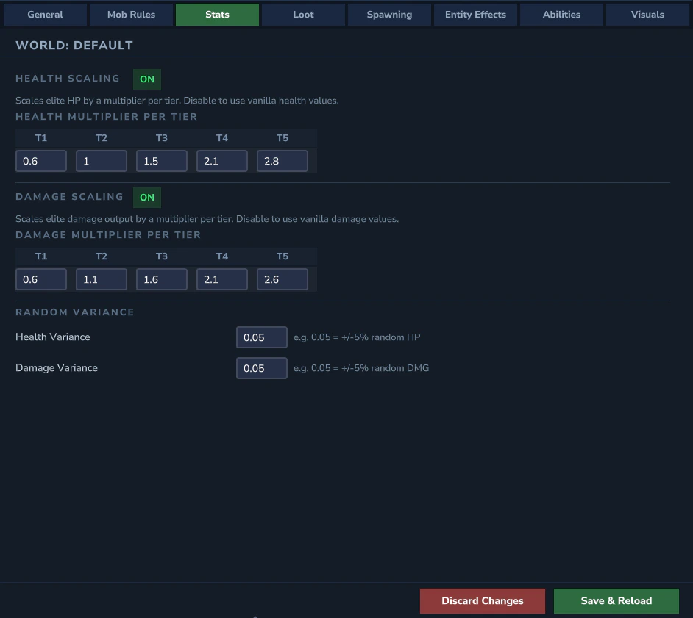This screenshot has width=693, height=618.
Task: Select the T1 health multiplier field
Action: point(41,160)
